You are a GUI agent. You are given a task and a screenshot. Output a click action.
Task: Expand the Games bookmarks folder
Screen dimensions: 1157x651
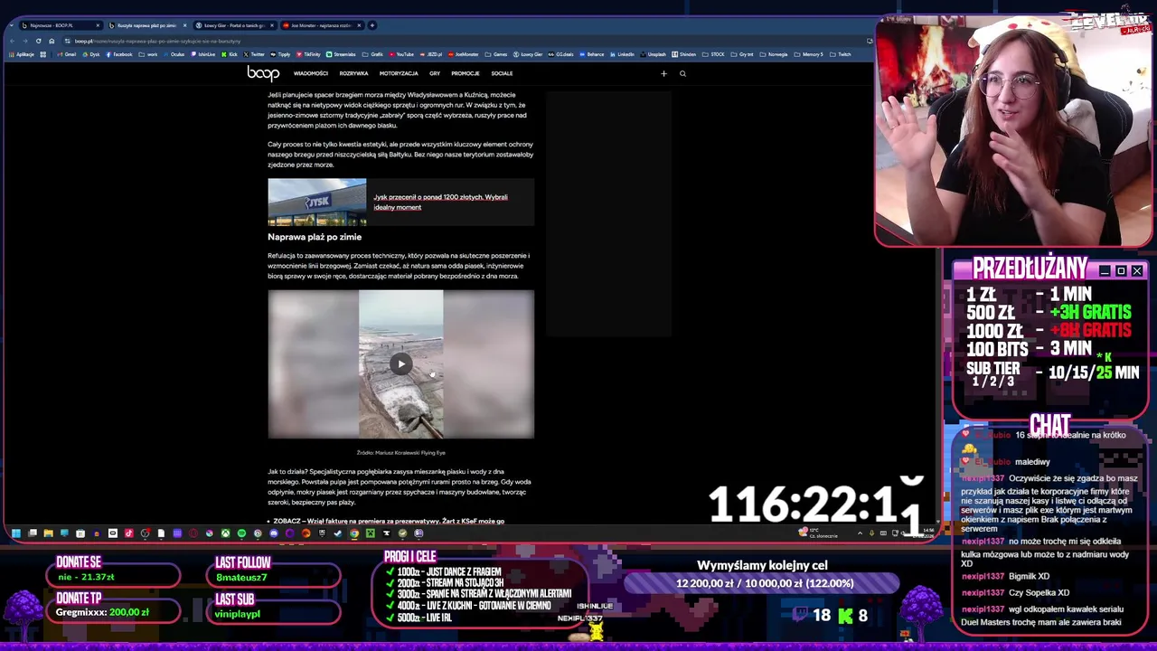(495, 54)
